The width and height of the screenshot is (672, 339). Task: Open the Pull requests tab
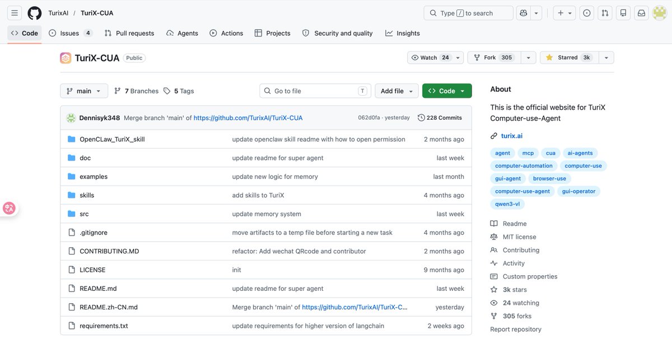tap(129, 33)
